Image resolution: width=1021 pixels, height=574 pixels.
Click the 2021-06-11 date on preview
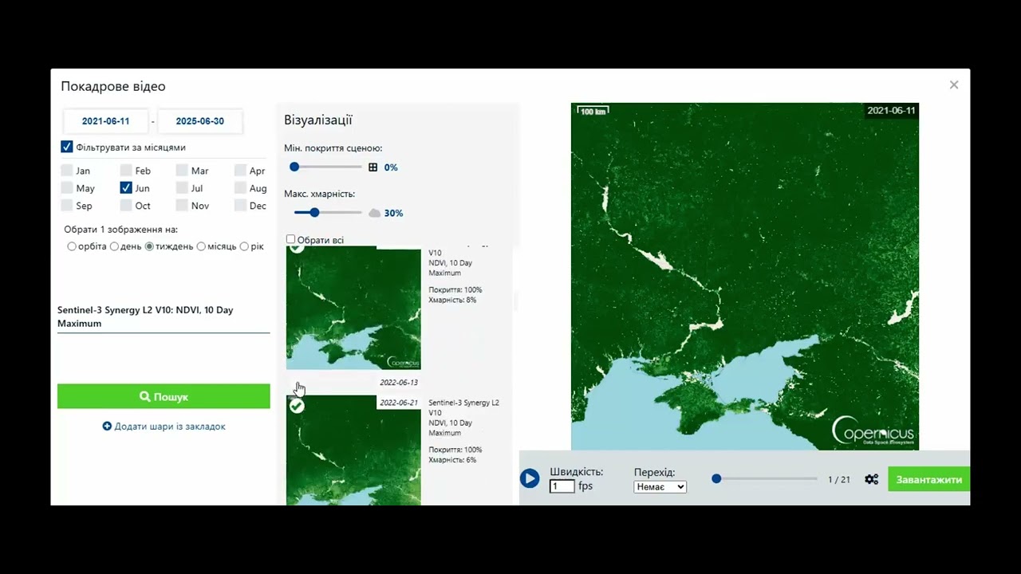892,110
